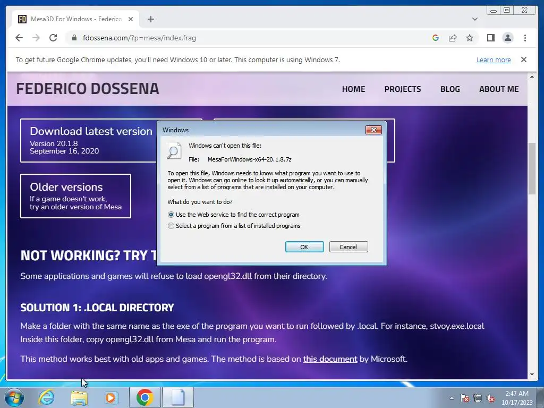Image resolution: width=544 pixels, height=408 pixels.
Task: Close the Mesa3D For Windows tab
Action: pos(131,19)
